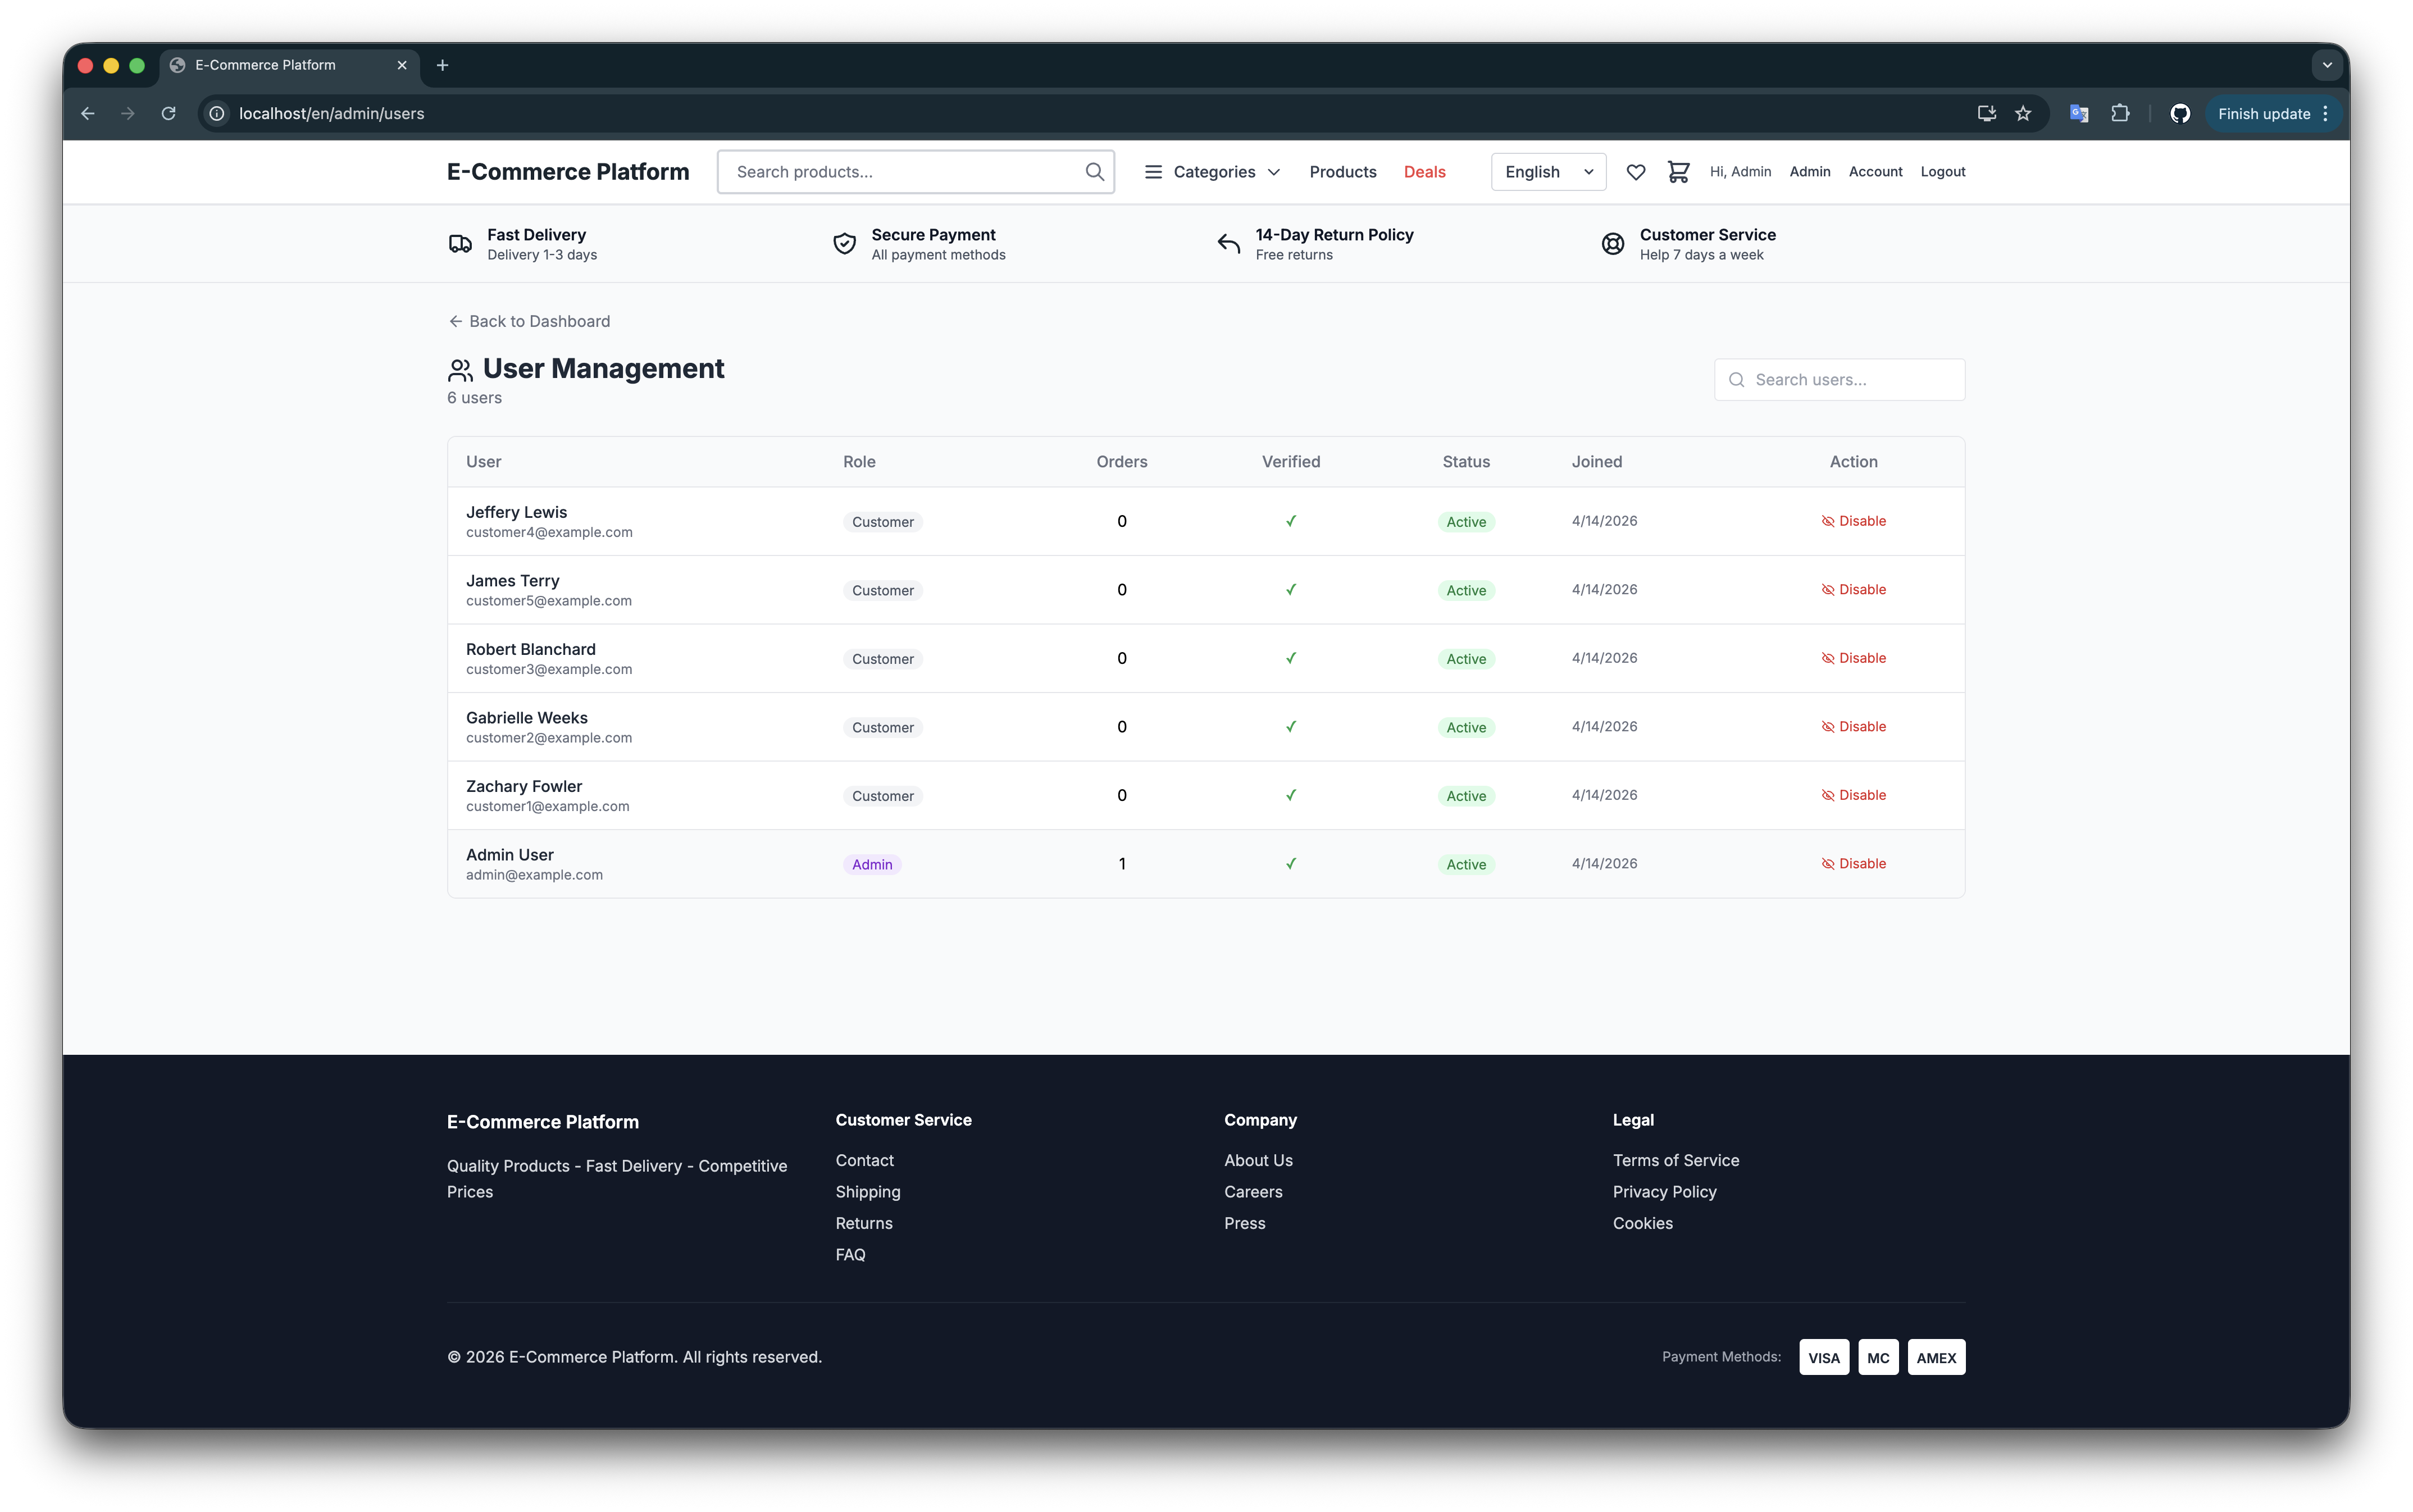Image resolution: width=2413 pixels, height=1512 pixels.
Task: Open the shopping cart icon
Action: (1678, 172)
